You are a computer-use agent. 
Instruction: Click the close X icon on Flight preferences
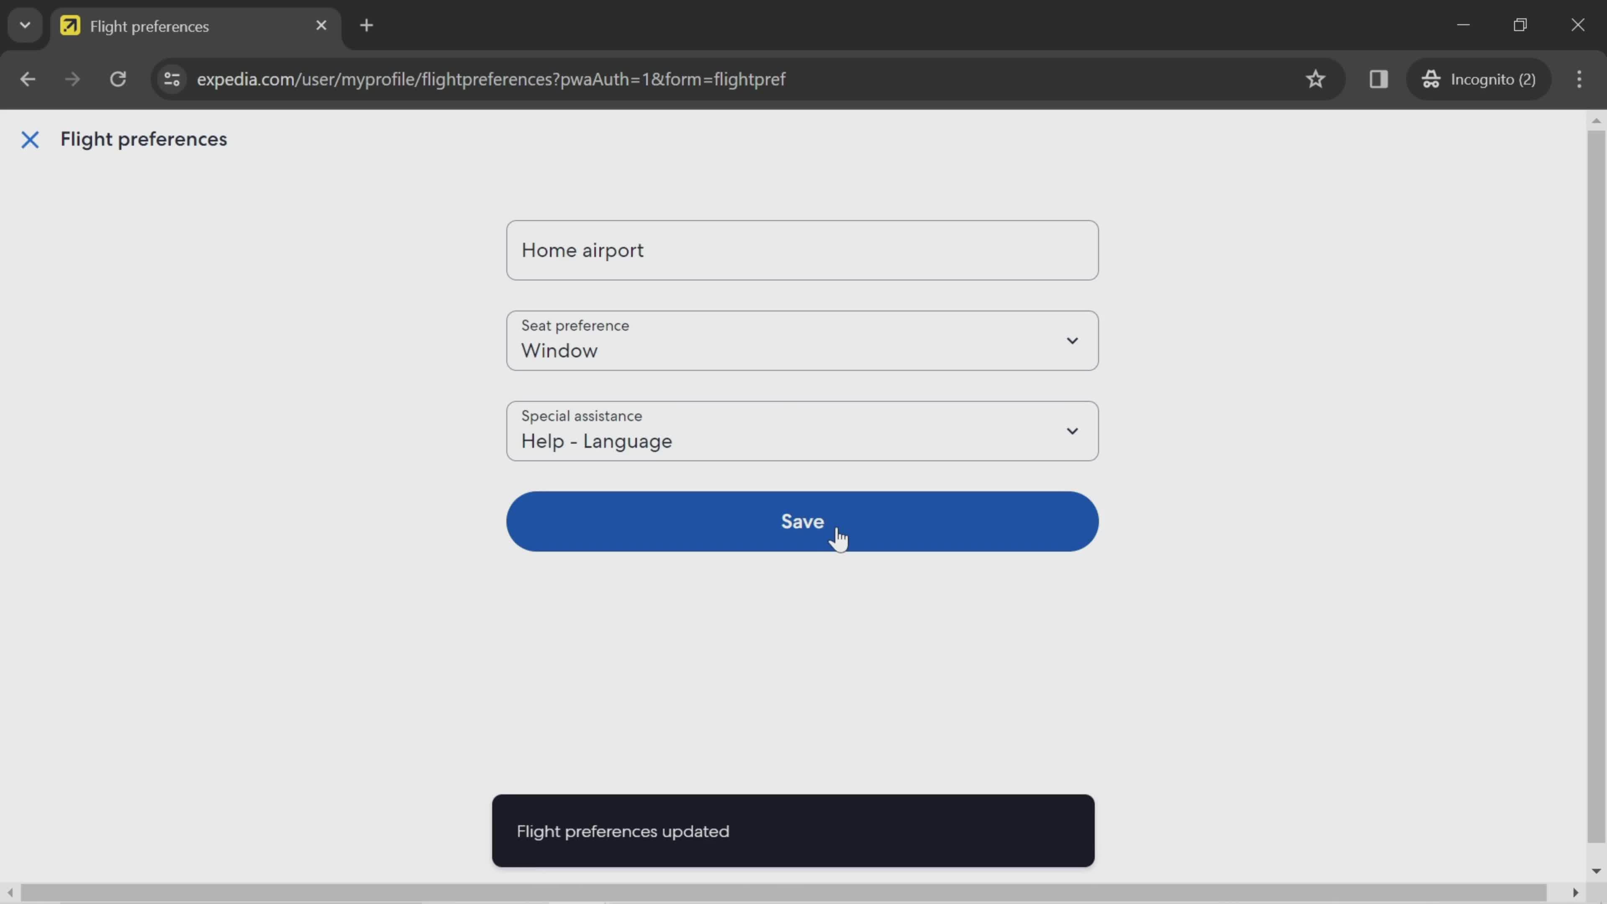[x=29, y=138]
